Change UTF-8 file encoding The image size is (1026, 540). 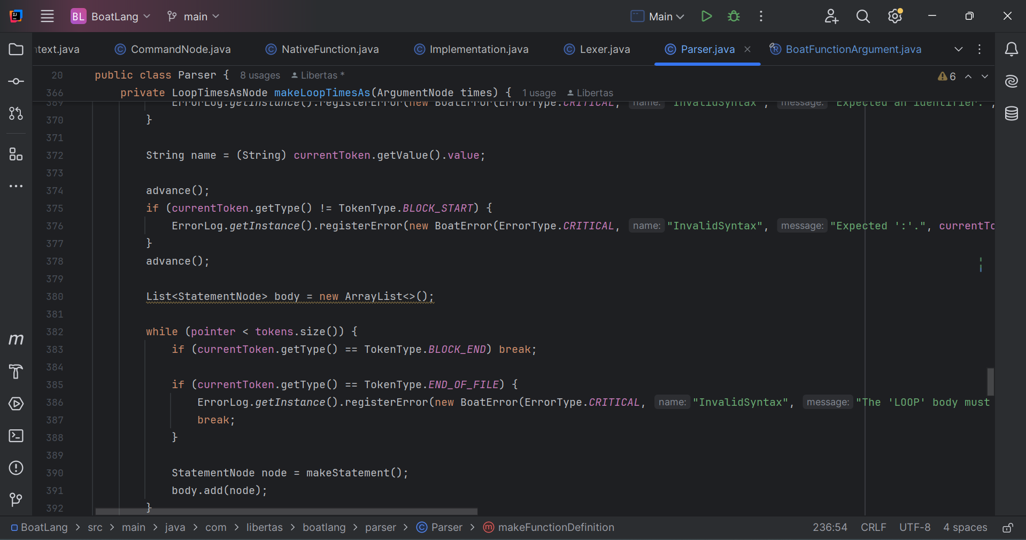pos(915,527)
